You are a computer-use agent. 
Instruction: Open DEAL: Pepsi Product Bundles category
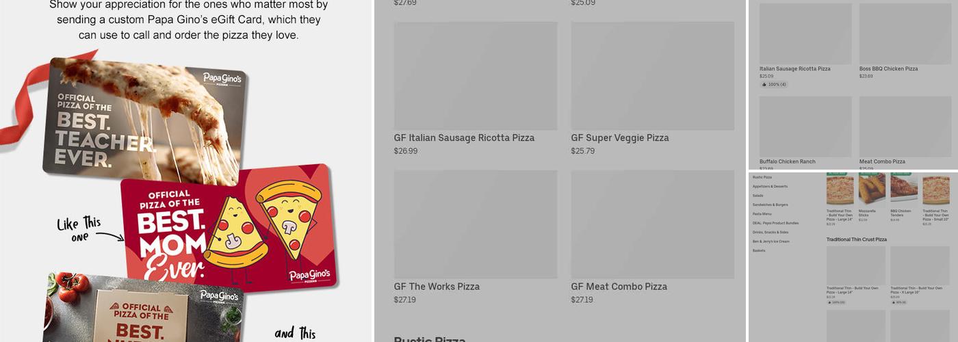tap(775, 223)
